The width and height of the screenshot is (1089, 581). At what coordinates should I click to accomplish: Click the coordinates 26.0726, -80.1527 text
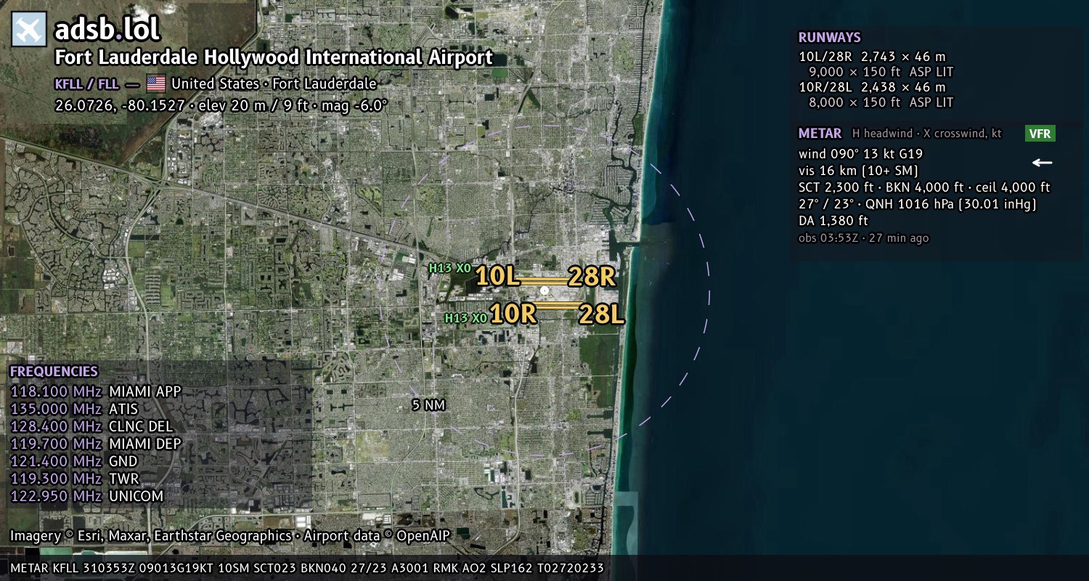[x=120, y=105]
